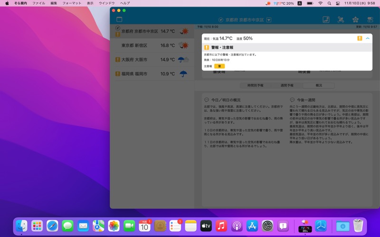Viewport: 380px width, 237px height.
Task: Switch to the 週間予報 tab
Action: [287, 85]
